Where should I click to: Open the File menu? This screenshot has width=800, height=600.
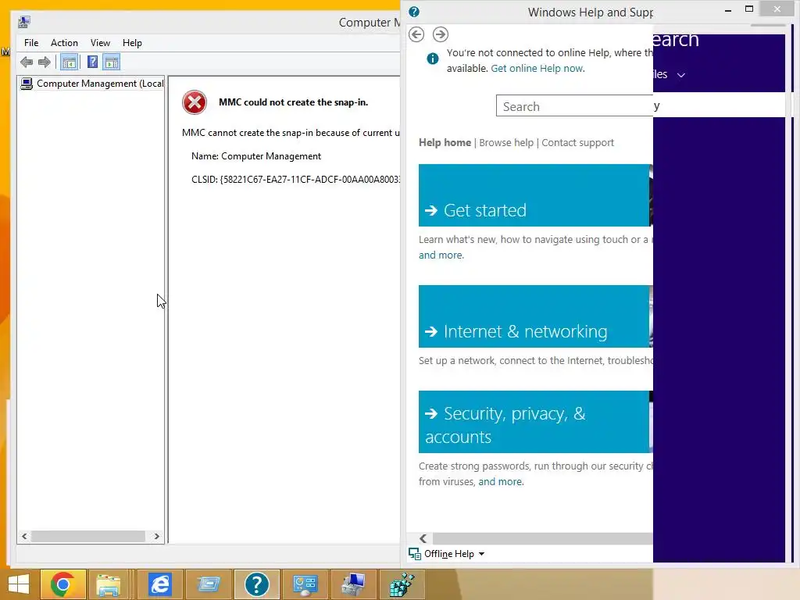pyautogui.click(x=31, y=43)
